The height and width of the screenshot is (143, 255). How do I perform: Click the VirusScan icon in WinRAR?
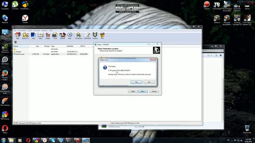pyautogui.click(x=78, y=36)
